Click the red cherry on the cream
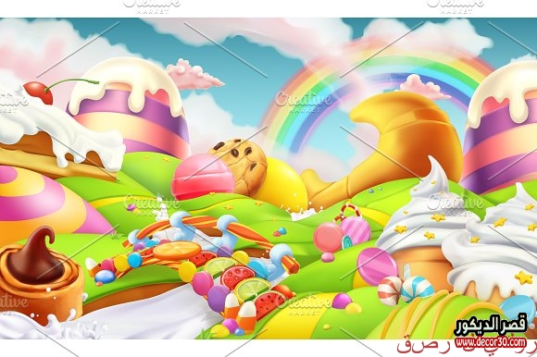Screen dimensions: 537x357 (x=38, y=92)
